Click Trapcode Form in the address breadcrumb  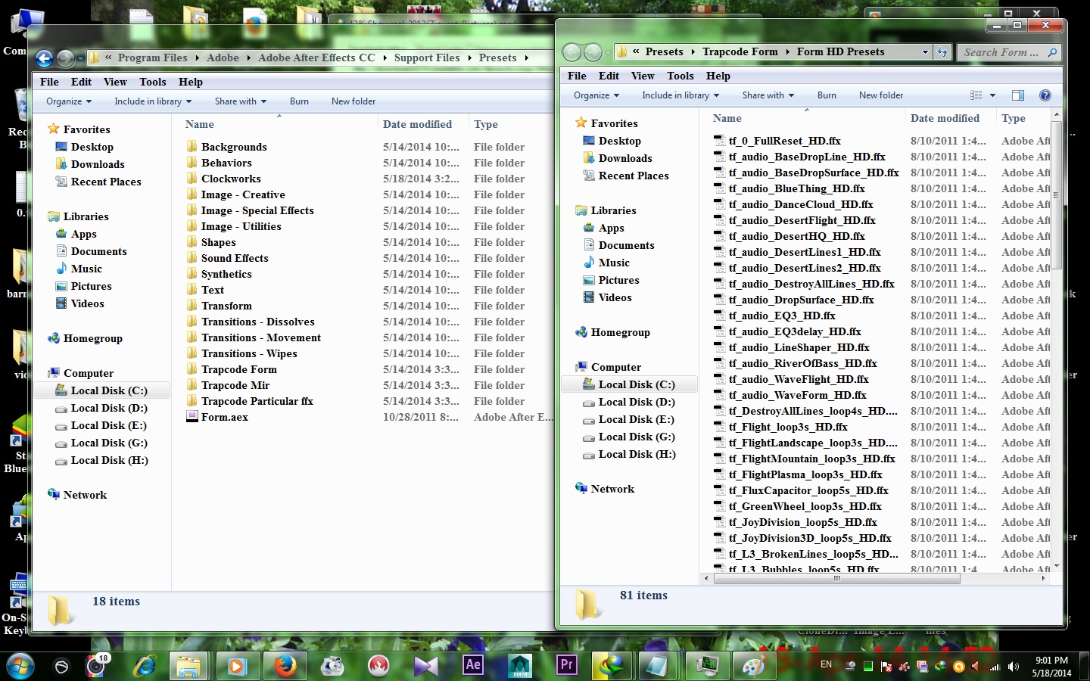click(740, 52)
